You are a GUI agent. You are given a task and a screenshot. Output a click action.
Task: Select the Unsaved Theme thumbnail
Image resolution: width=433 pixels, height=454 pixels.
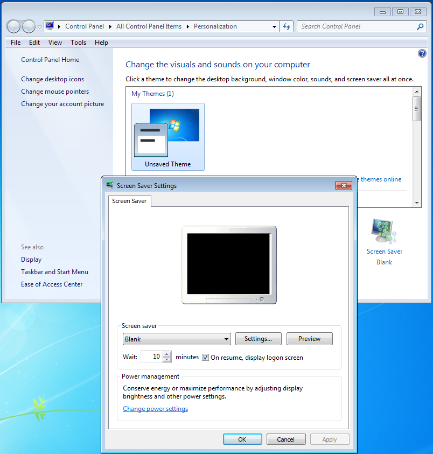click(x=168, y=137)
